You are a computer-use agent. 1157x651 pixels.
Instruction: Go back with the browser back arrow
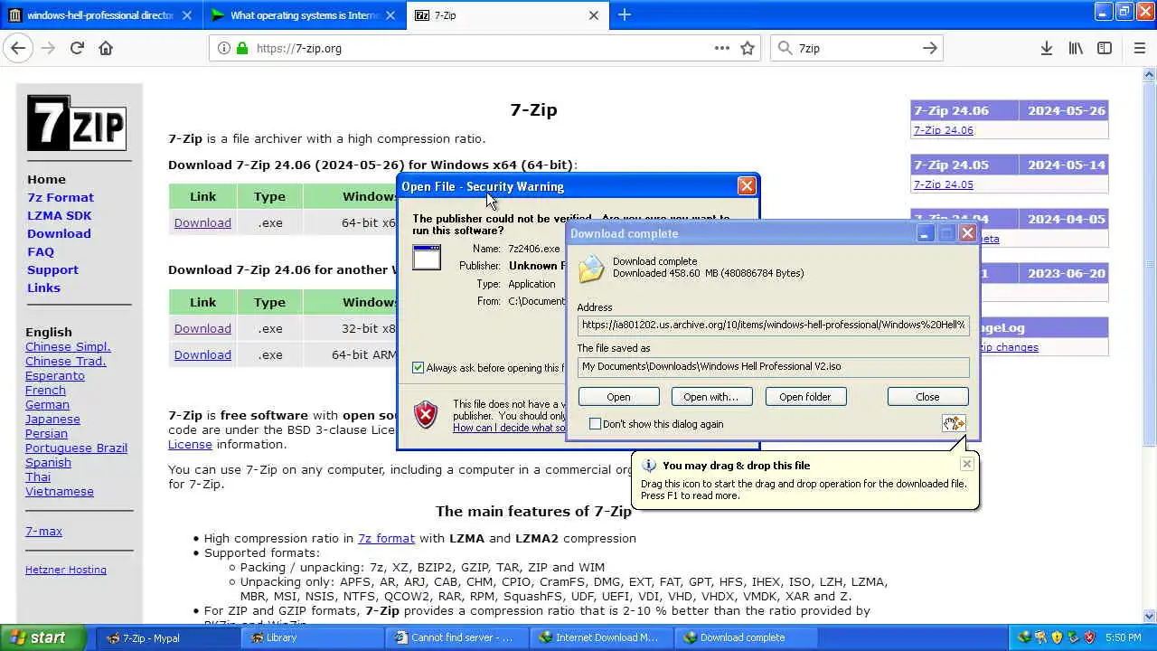[18, 48]
